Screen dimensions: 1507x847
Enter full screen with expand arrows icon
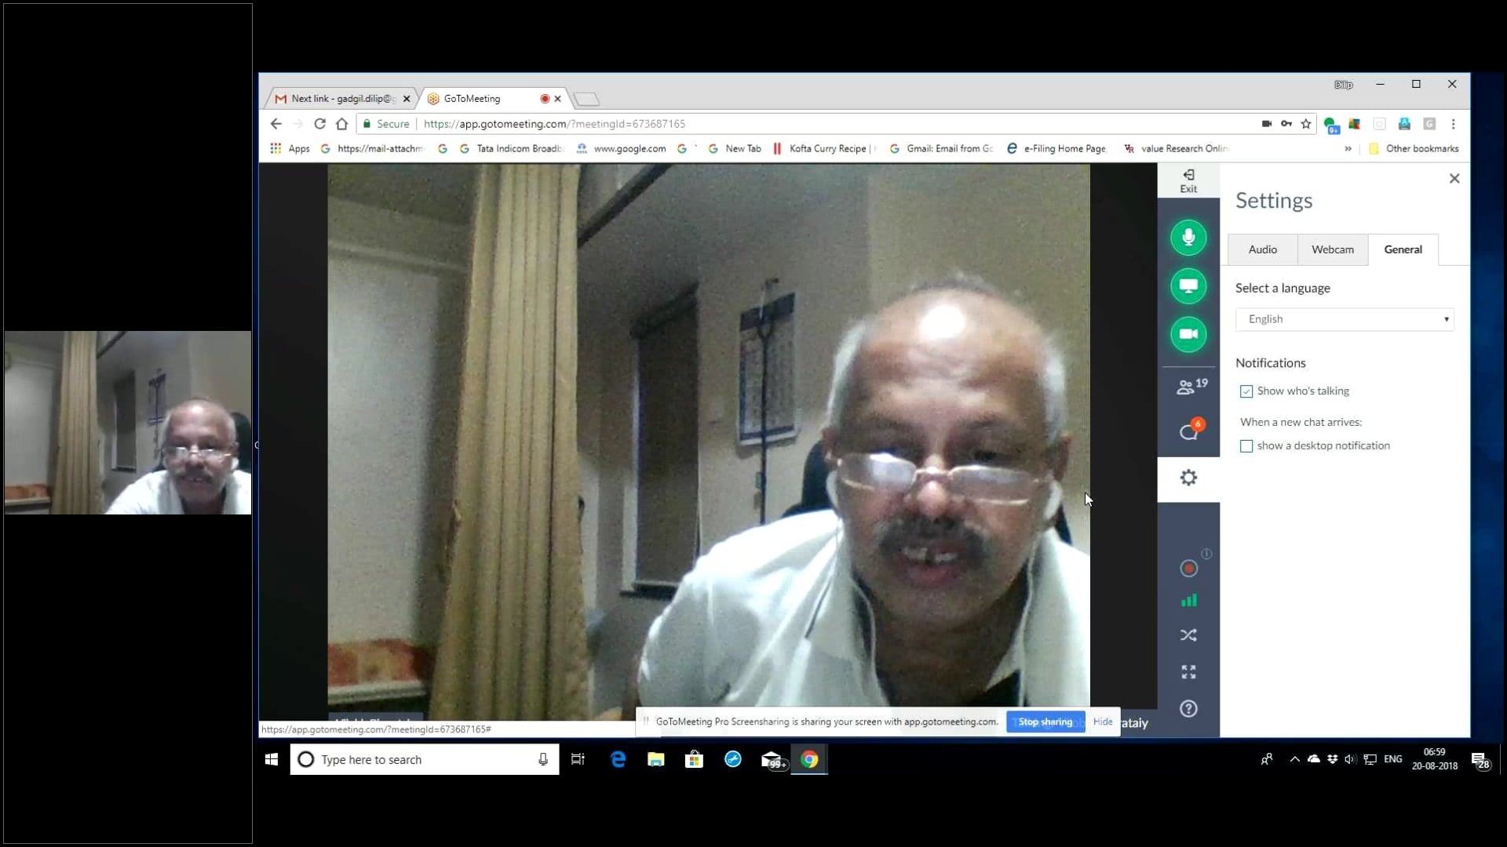[x=1188, y=672]
